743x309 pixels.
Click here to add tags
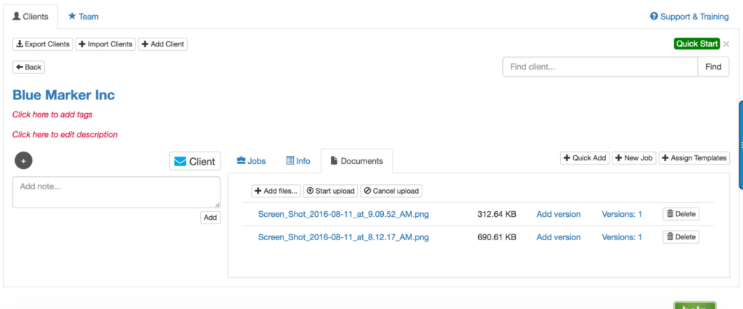52,115
